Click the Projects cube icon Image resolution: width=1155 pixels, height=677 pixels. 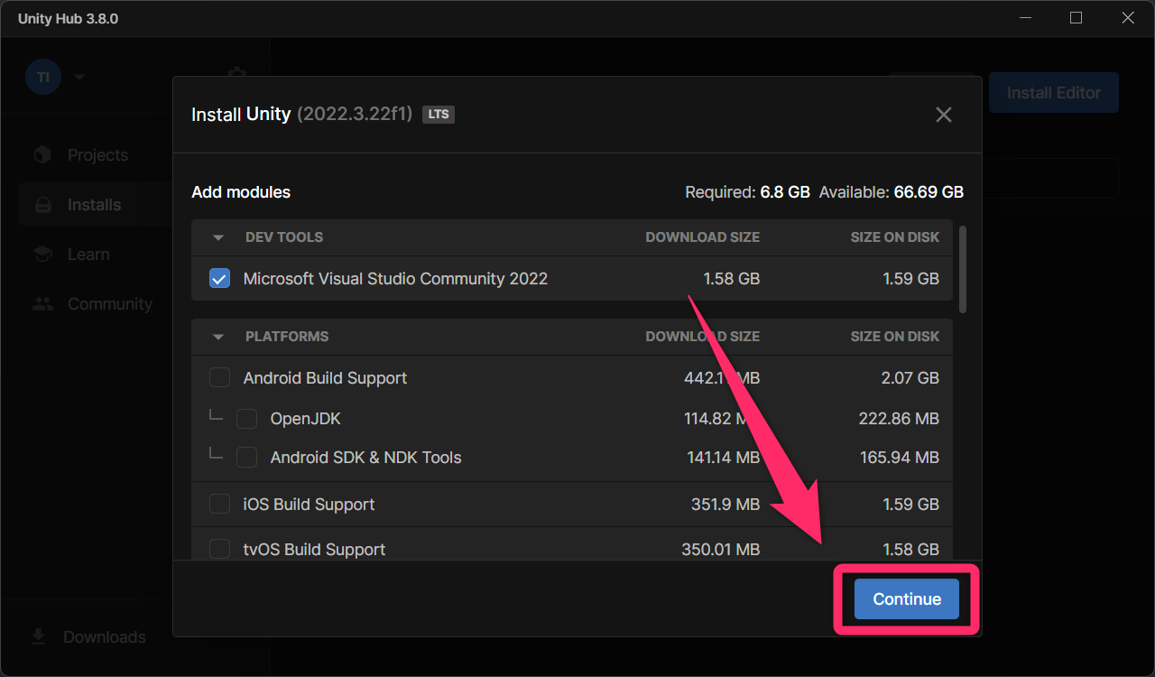[42, 155]
